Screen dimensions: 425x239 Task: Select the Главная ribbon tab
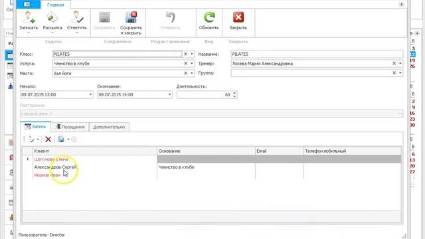tap(56, 5)
